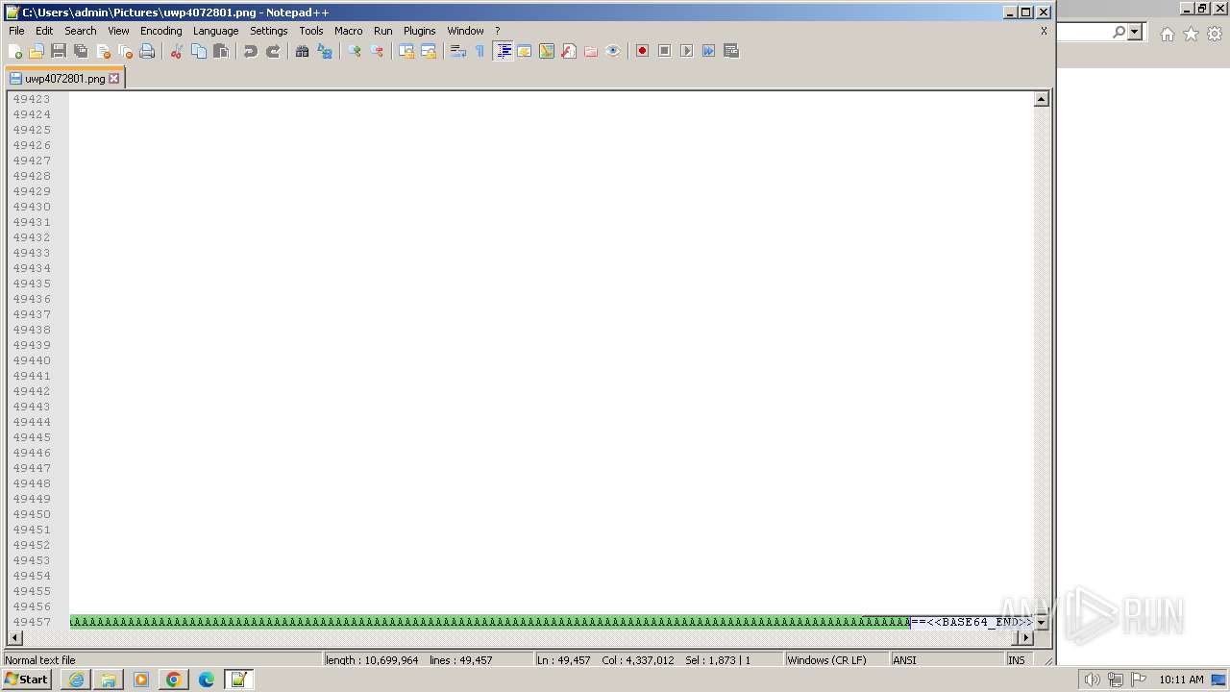
Task: Open the Tools menu
Action: click(x=311, y=31)
